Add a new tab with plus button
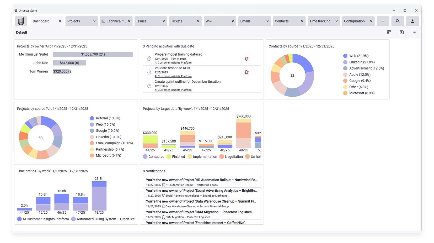The height and width of the screenshot is (243, 434). click(x=383, y=21)
